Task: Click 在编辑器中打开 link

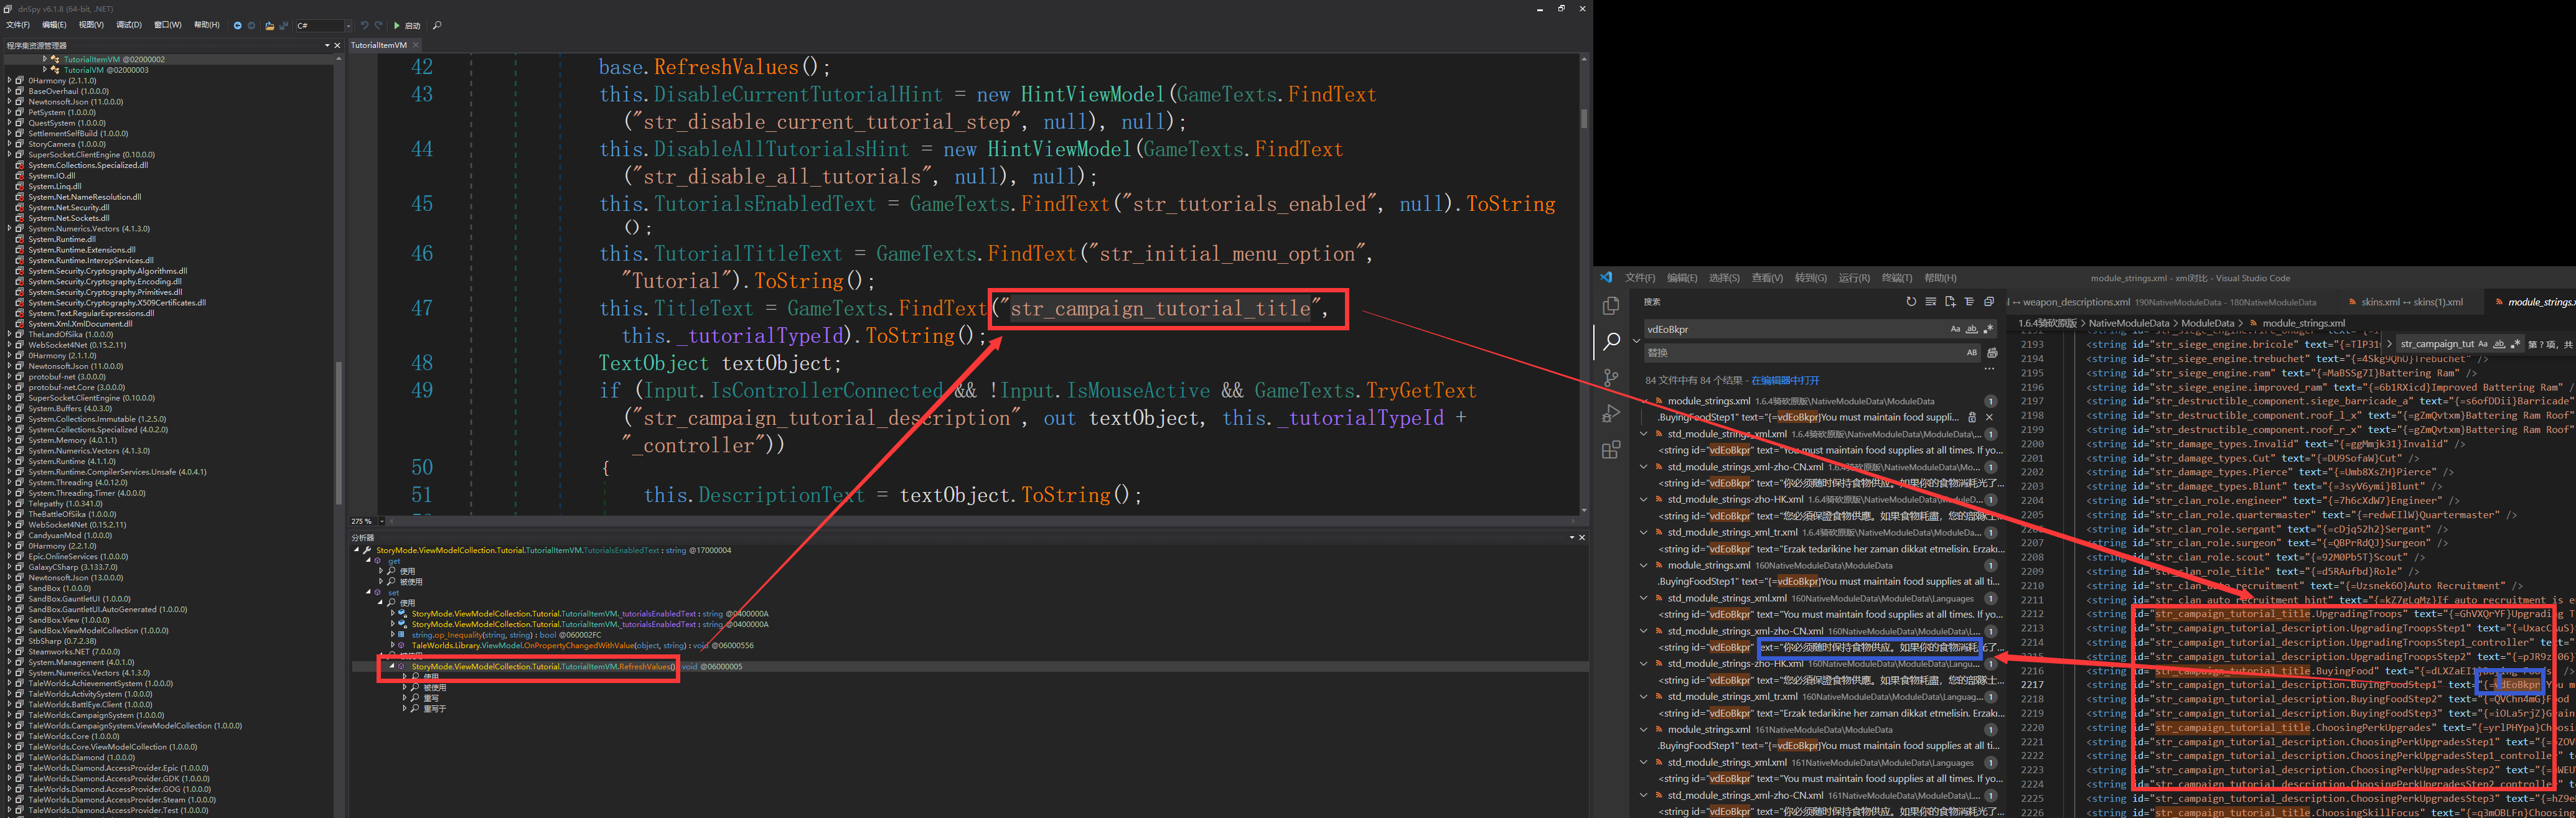Action: [1785, 380]
